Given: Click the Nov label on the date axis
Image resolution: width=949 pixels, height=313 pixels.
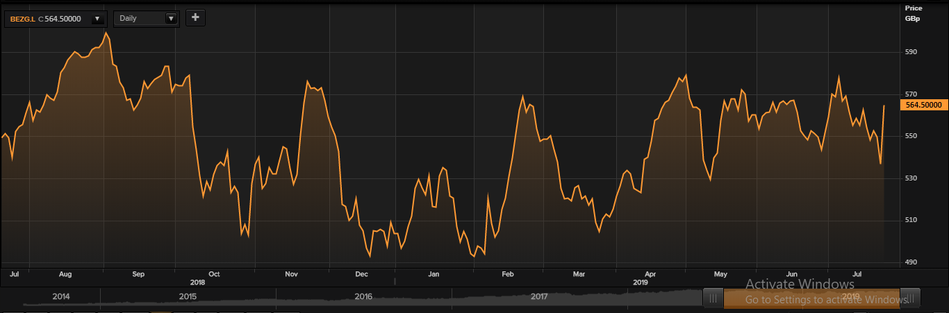Looking at the screenshot, I should pyautogui.click(x=291, y=274).
